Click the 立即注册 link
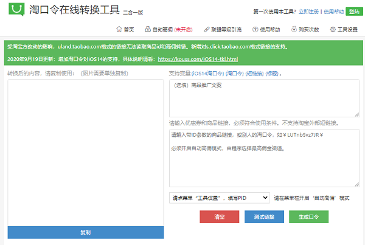The height and width of the screenshot is (245, 365). click(308, 12)
